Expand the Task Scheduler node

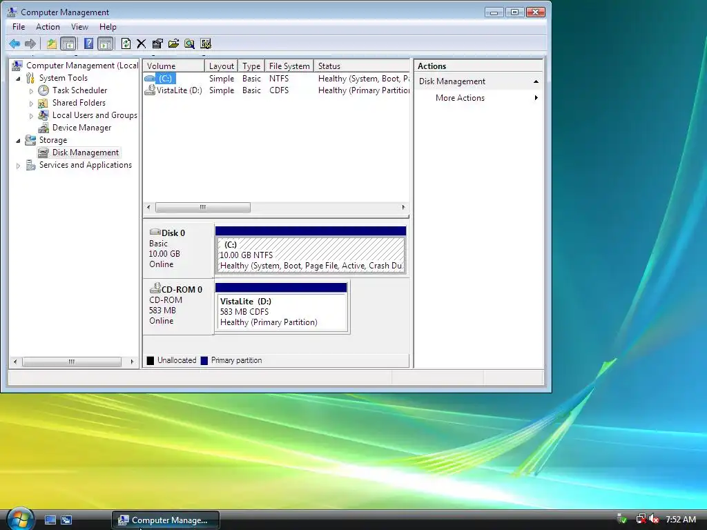(31, 91)
